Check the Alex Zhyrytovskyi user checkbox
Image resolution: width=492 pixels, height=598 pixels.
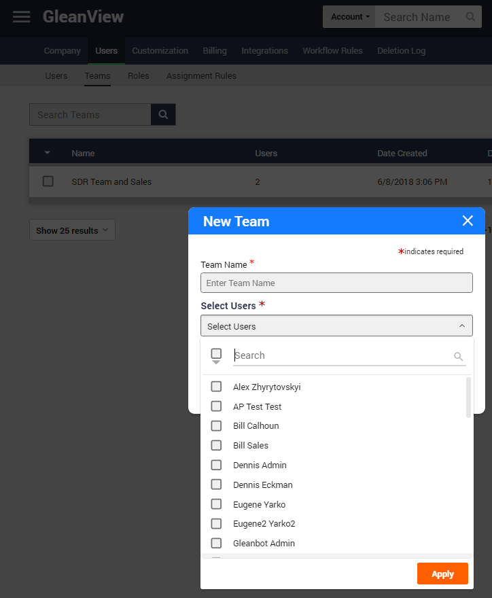(x=216, y=387)
